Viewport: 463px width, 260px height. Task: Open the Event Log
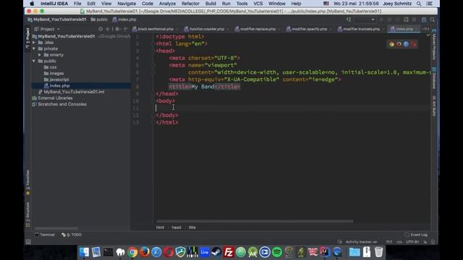point(416,235)
